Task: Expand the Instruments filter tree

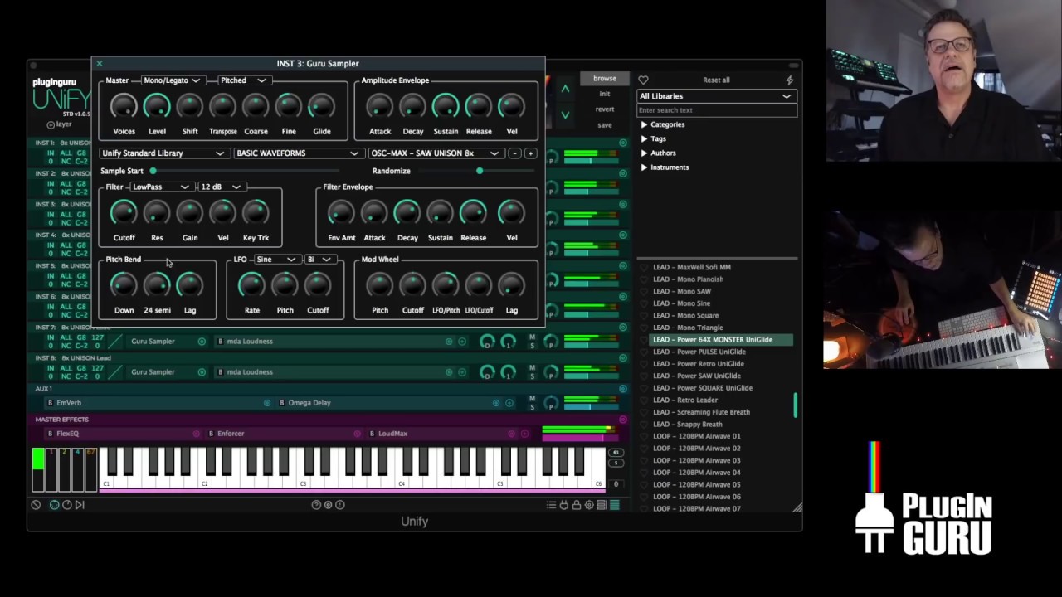Action: [644, 167]
